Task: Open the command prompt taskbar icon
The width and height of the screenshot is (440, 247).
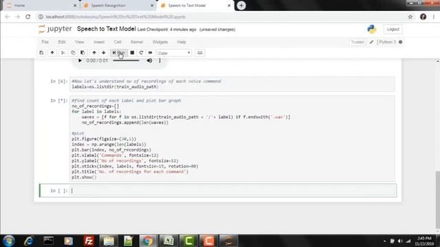Action: (x=49, y=241)
